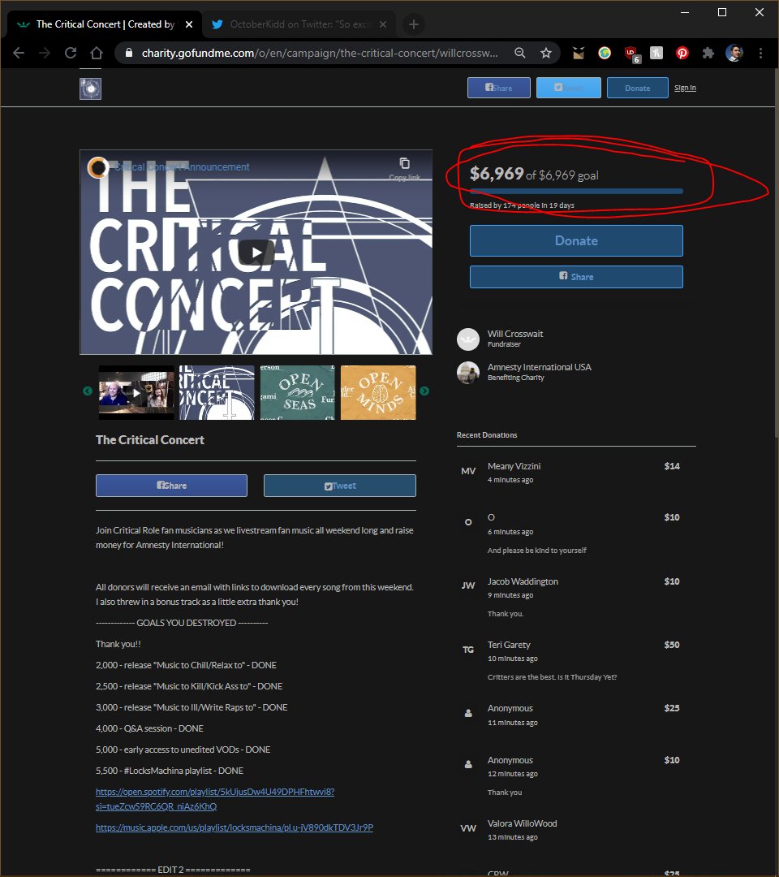
Task: Click the Pinterest extension icon
Action: pyautogui.click(x=682, y=53)
